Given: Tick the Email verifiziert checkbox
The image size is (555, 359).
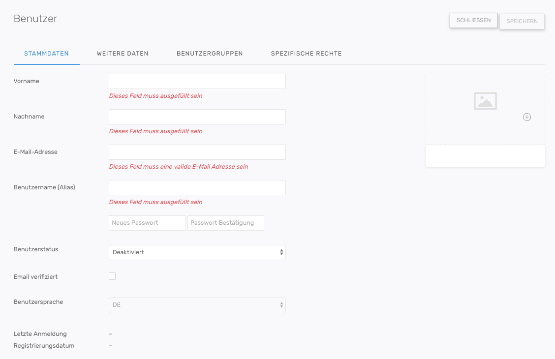Looking at the screenshot, I should (112, 276).
